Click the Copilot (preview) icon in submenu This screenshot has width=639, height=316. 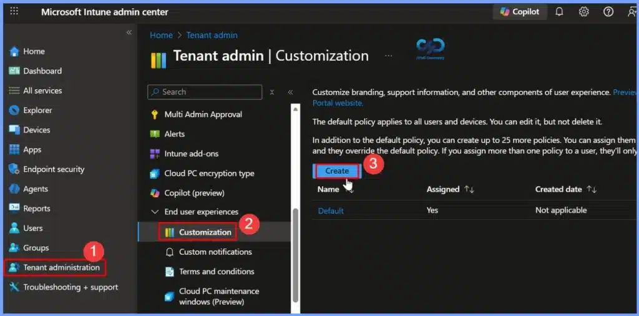(155, 193)
